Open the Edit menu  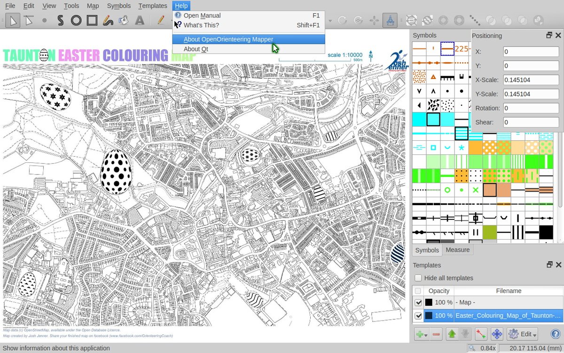point(29,6)
